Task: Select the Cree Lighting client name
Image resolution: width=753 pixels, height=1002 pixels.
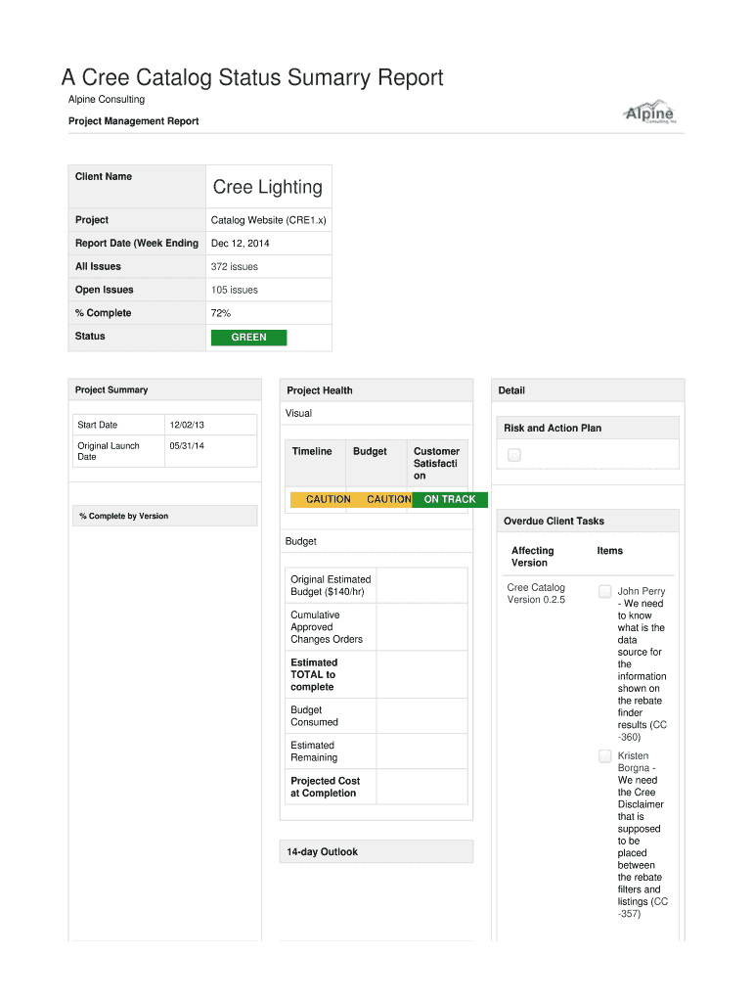Action: point(267,187)
